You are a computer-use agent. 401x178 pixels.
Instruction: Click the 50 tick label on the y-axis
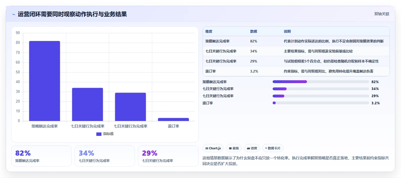pyautogui.click(x=18, y=72)
